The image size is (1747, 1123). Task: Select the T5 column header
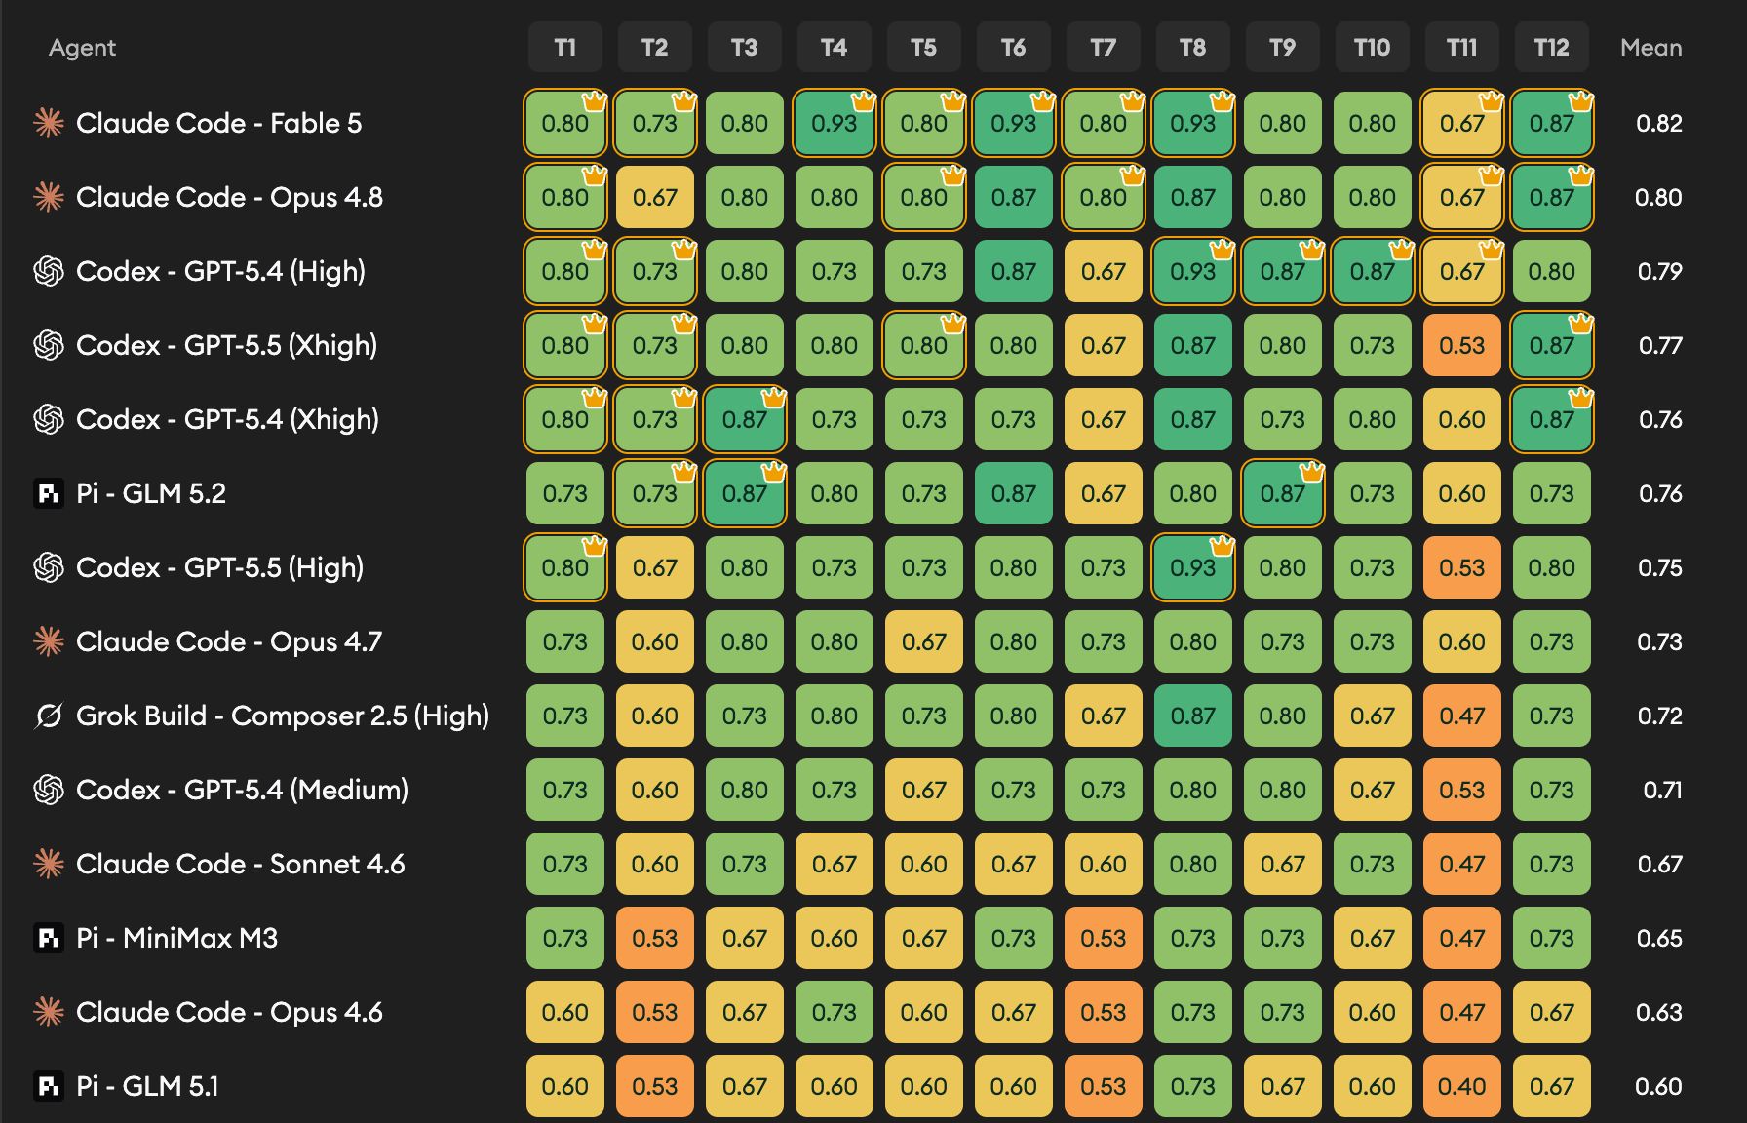(x=924, y=47)
